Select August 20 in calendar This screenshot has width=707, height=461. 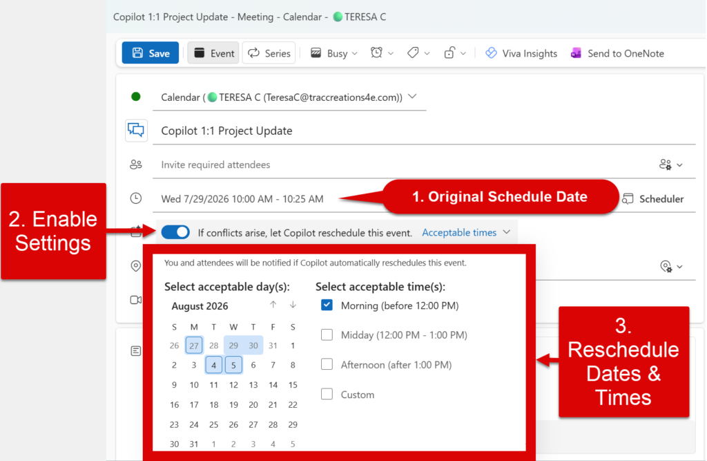pos(253,404)
